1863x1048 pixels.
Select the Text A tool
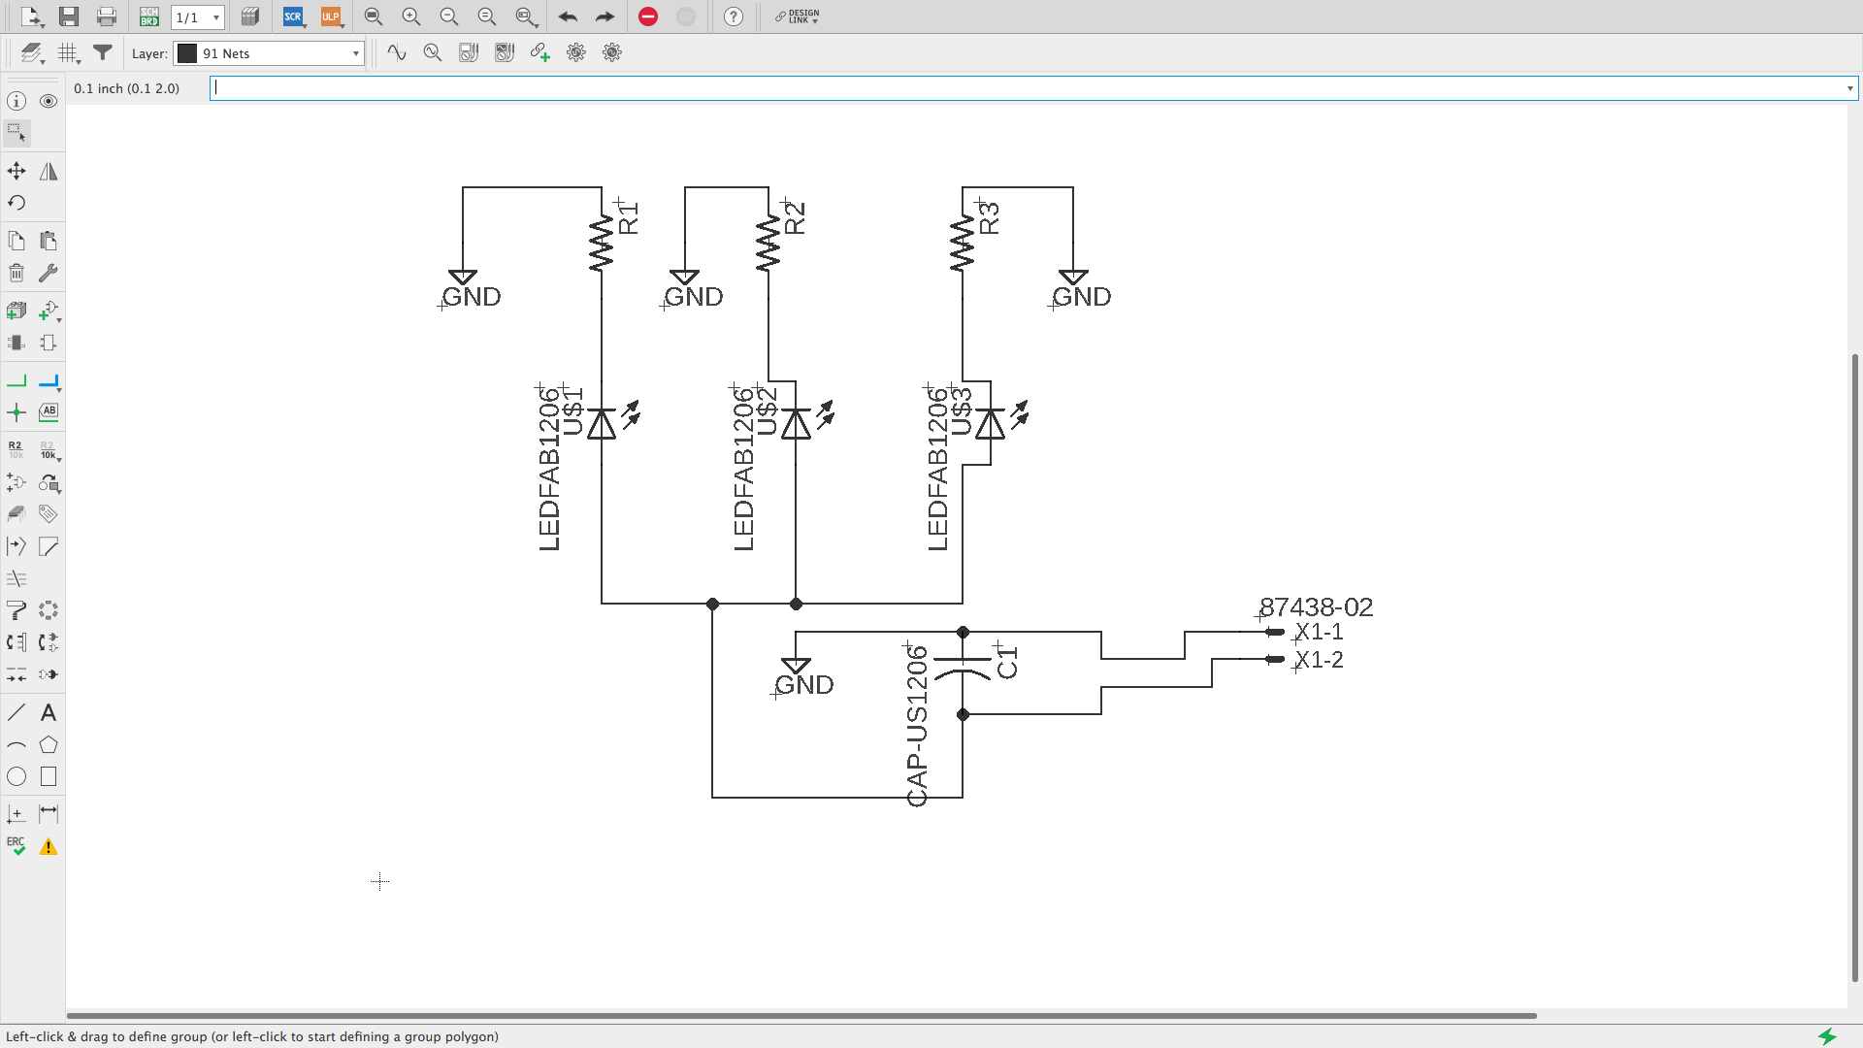[x=49, y=713]
